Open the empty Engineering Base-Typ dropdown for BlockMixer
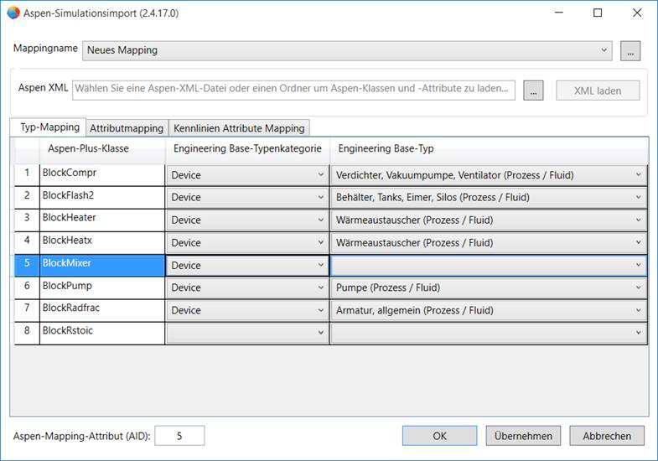The image size is (658, 461). pyautogui.click(x=489, y=265)
